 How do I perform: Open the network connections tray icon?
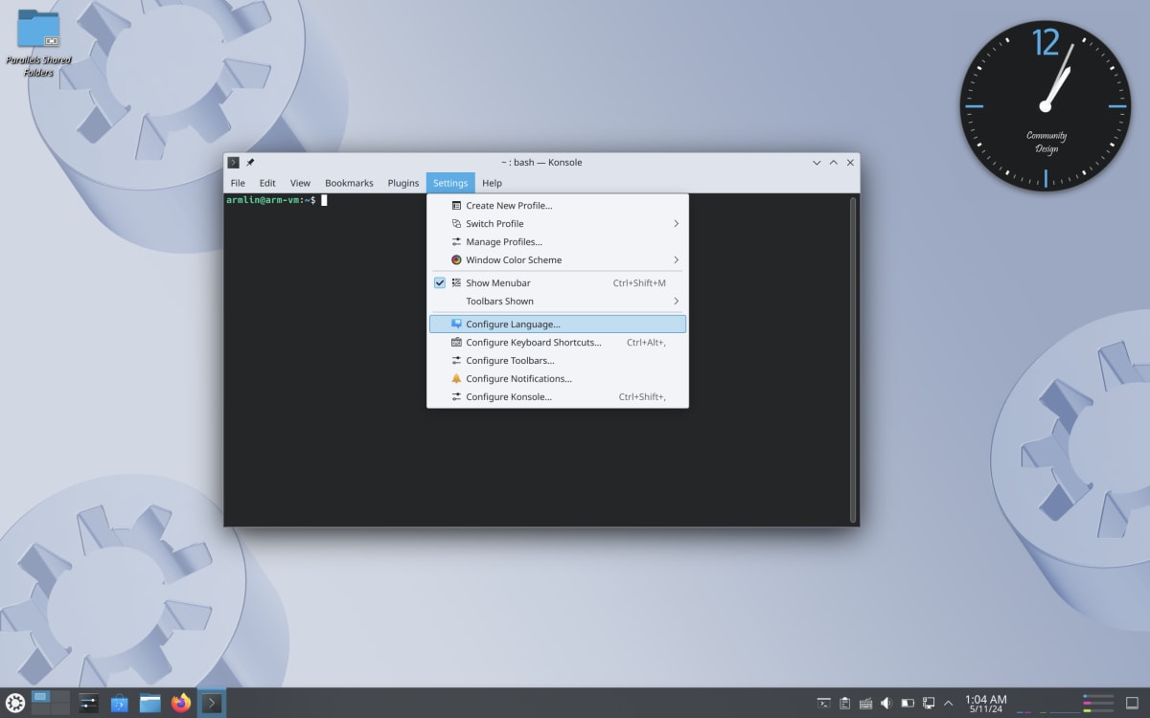click(x=929, y=704)
